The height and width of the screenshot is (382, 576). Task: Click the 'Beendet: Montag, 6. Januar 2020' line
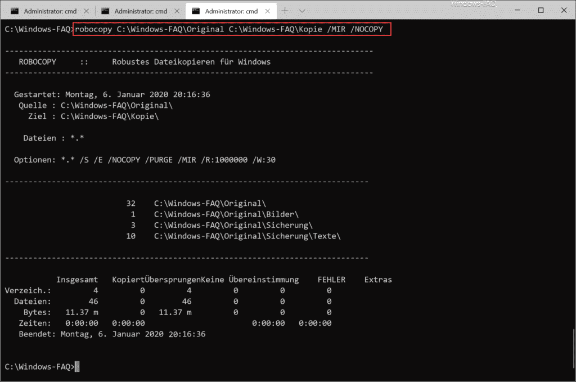coord(112,334)
